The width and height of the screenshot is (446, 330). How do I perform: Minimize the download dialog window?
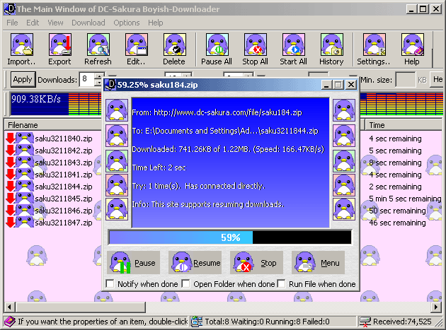tap(327, 85)
